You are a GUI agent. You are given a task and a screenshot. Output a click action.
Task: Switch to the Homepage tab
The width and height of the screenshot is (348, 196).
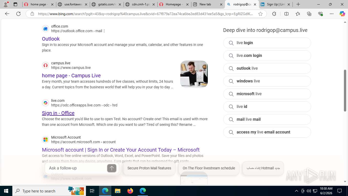[x=174, y=4]
